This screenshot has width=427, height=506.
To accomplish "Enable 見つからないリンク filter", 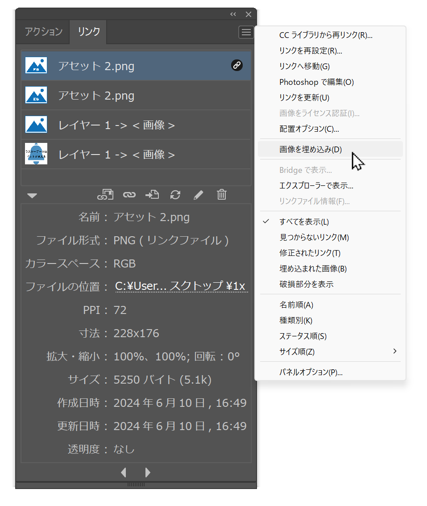I will 313,238.
